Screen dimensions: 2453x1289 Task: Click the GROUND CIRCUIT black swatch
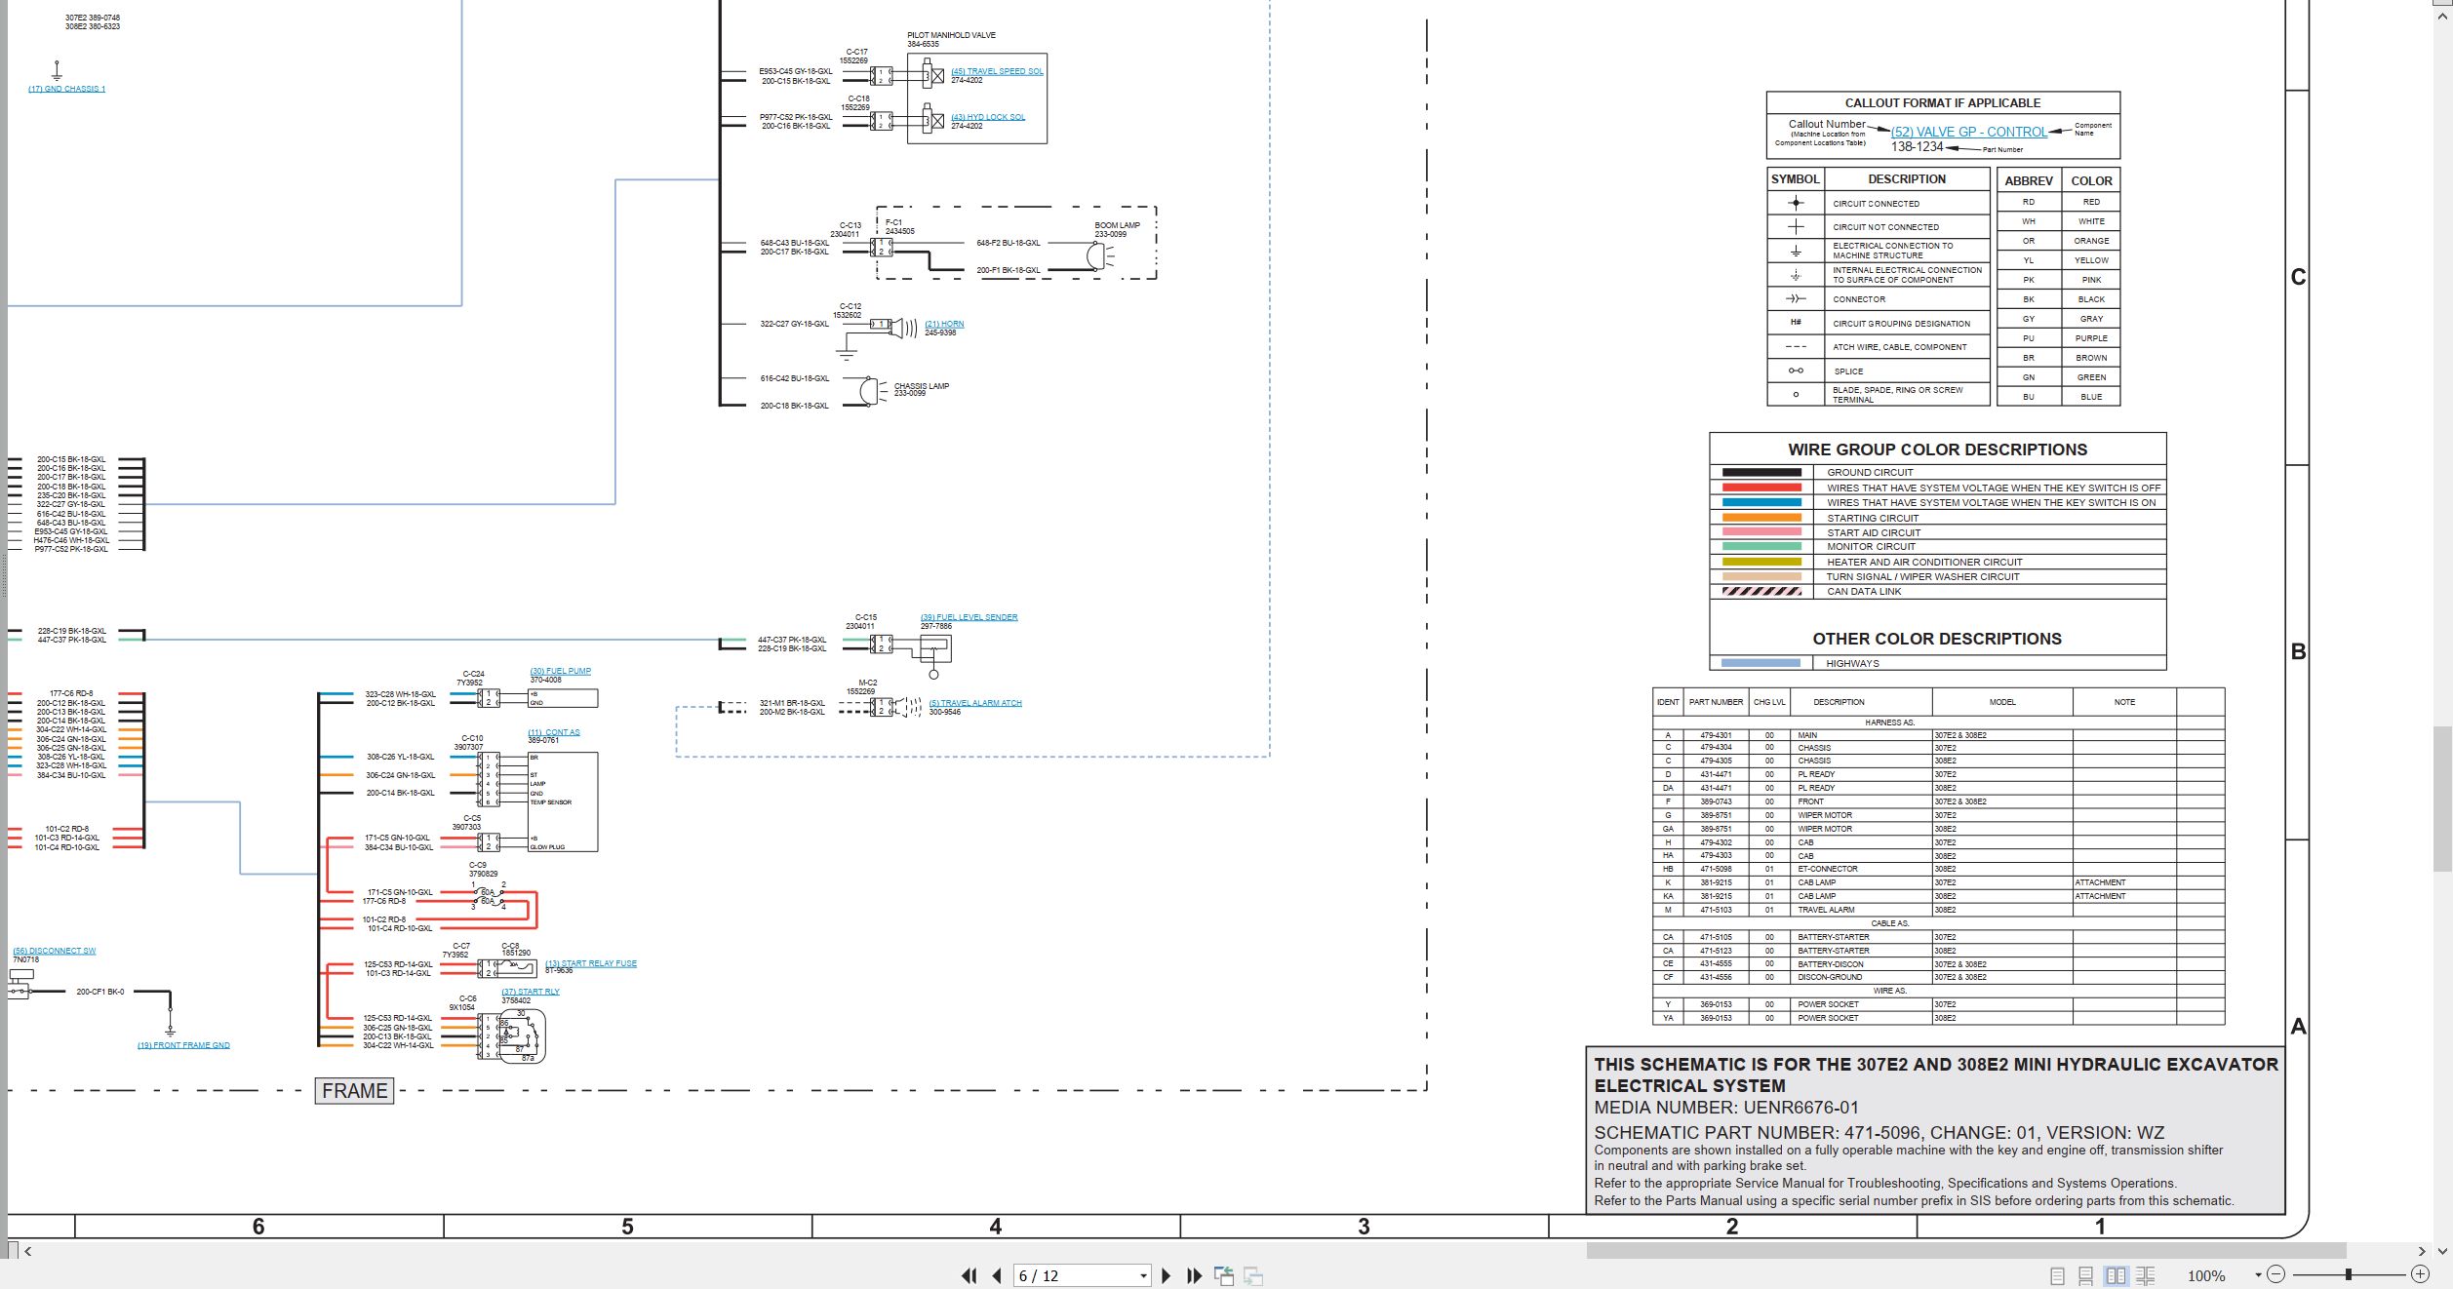(1761, 472)
